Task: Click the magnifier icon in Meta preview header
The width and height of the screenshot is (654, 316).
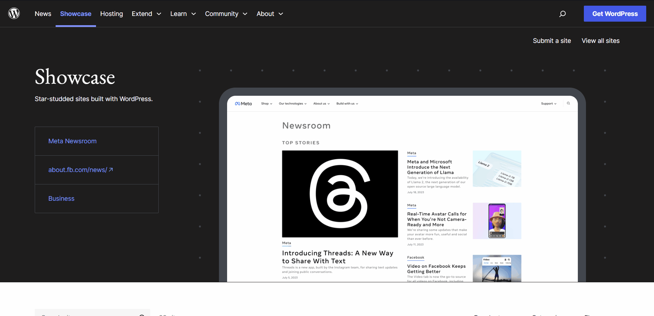Action: click(x=568, y=104)
